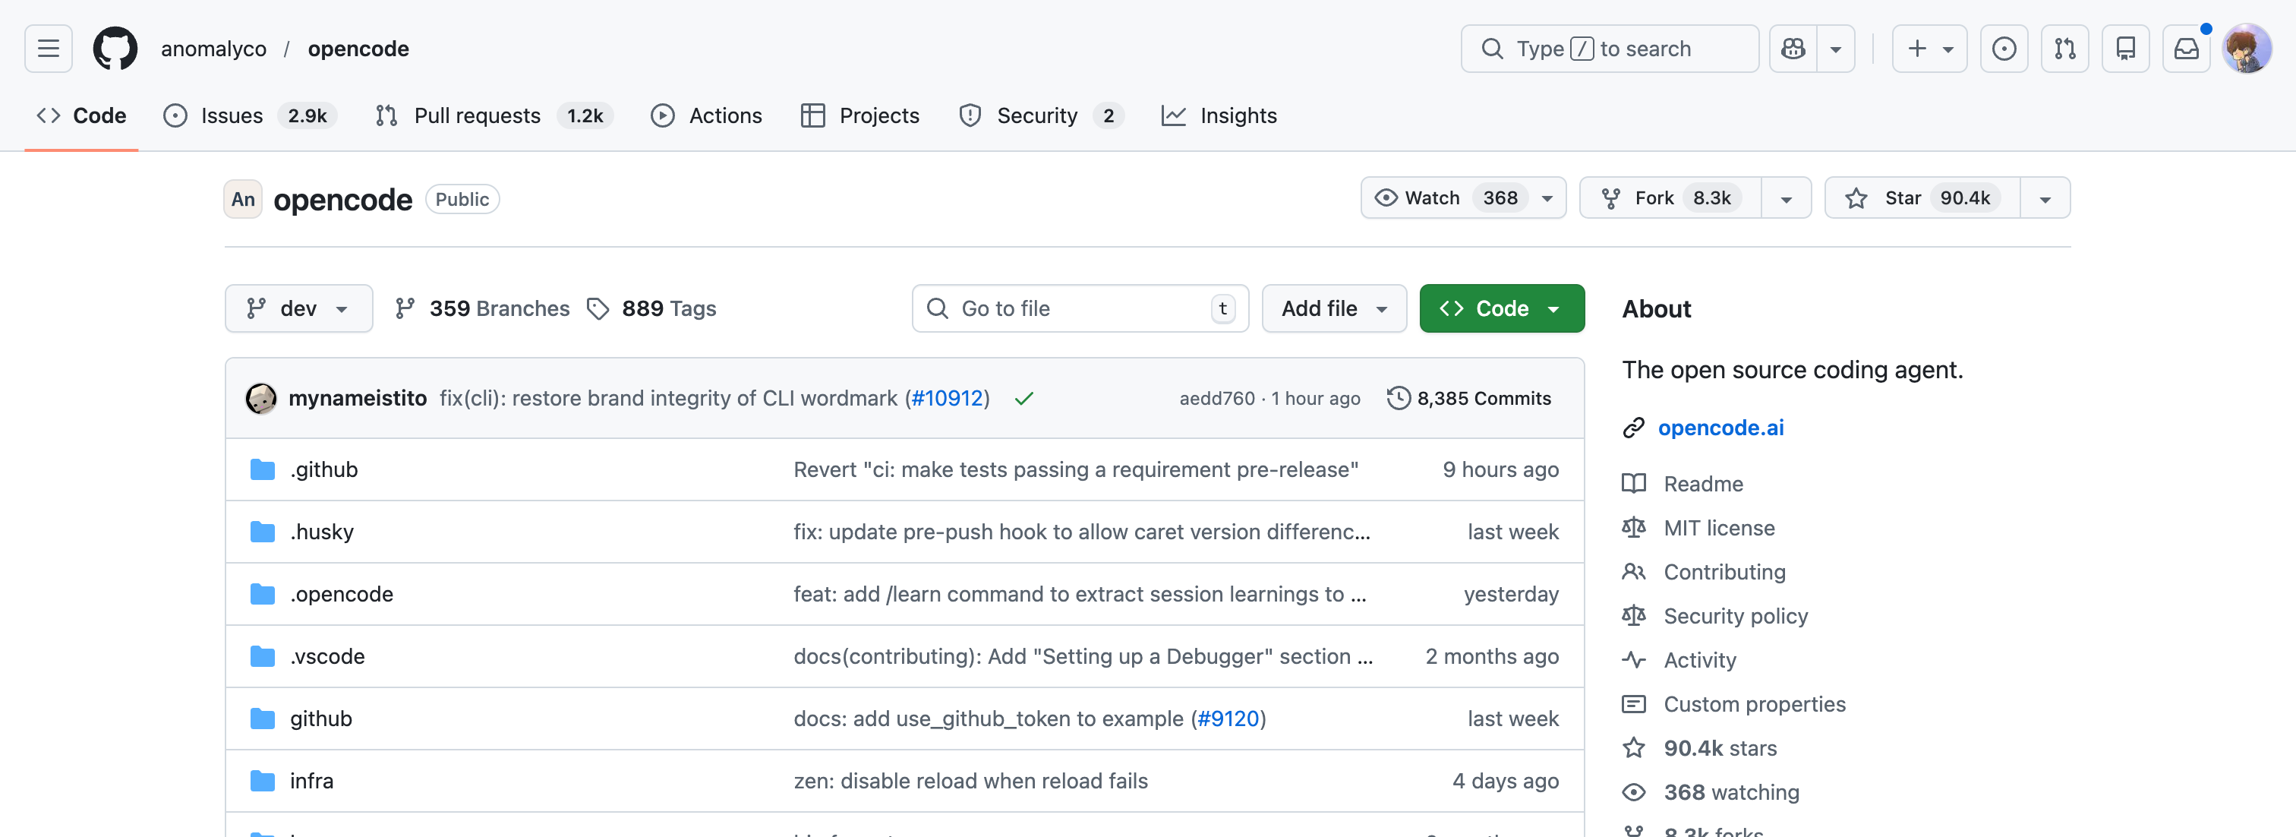2296x837 pixels.
Task: Open the MIT license link
Action: coord(1718,528)
